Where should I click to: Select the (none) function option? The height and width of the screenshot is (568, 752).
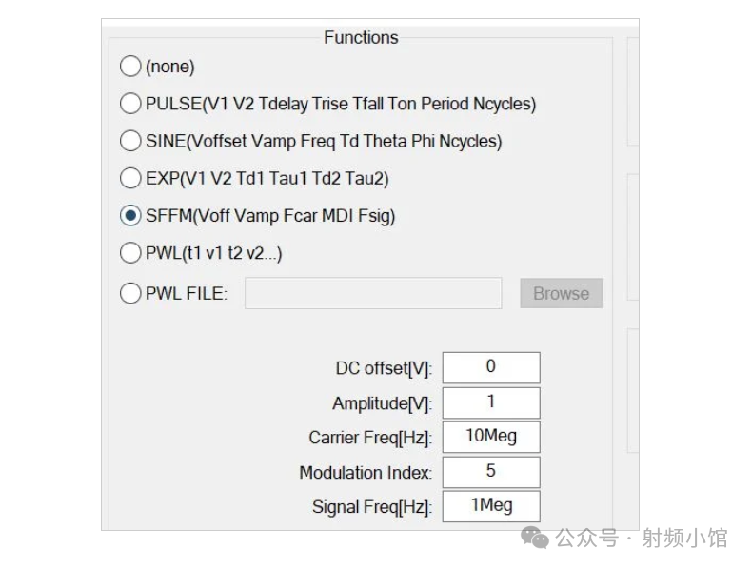130,67
